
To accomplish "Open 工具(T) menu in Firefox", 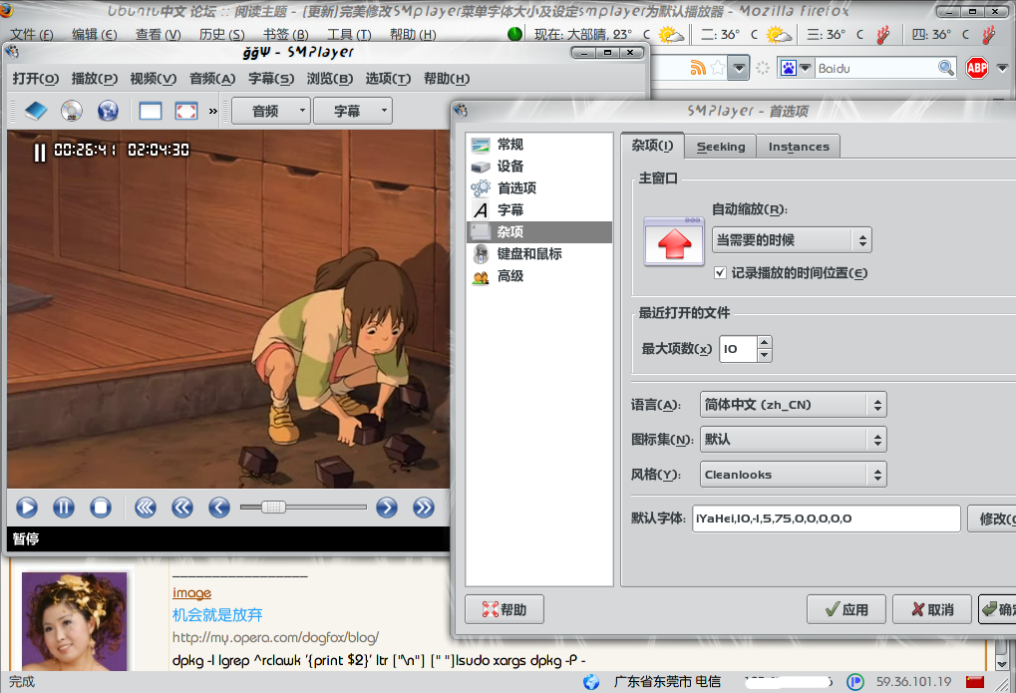I will (x=349, y=34).
